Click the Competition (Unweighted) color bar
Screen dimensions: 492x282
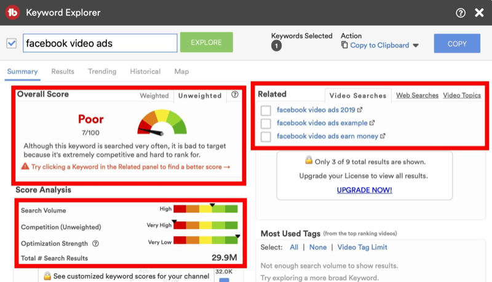(x=205, y=225)
